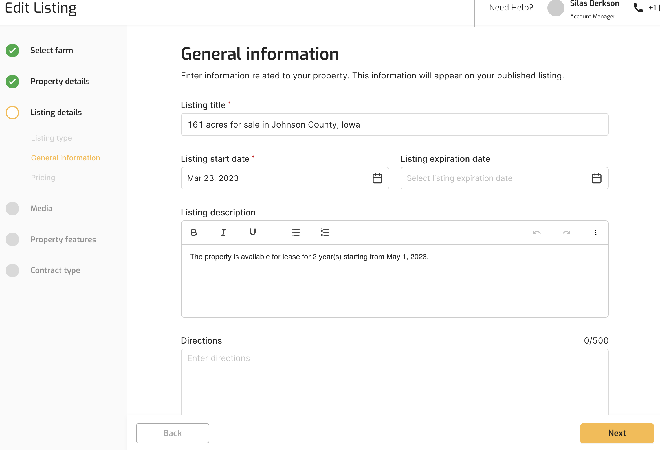Open the editor's more options menu

[x=595, y=233]
